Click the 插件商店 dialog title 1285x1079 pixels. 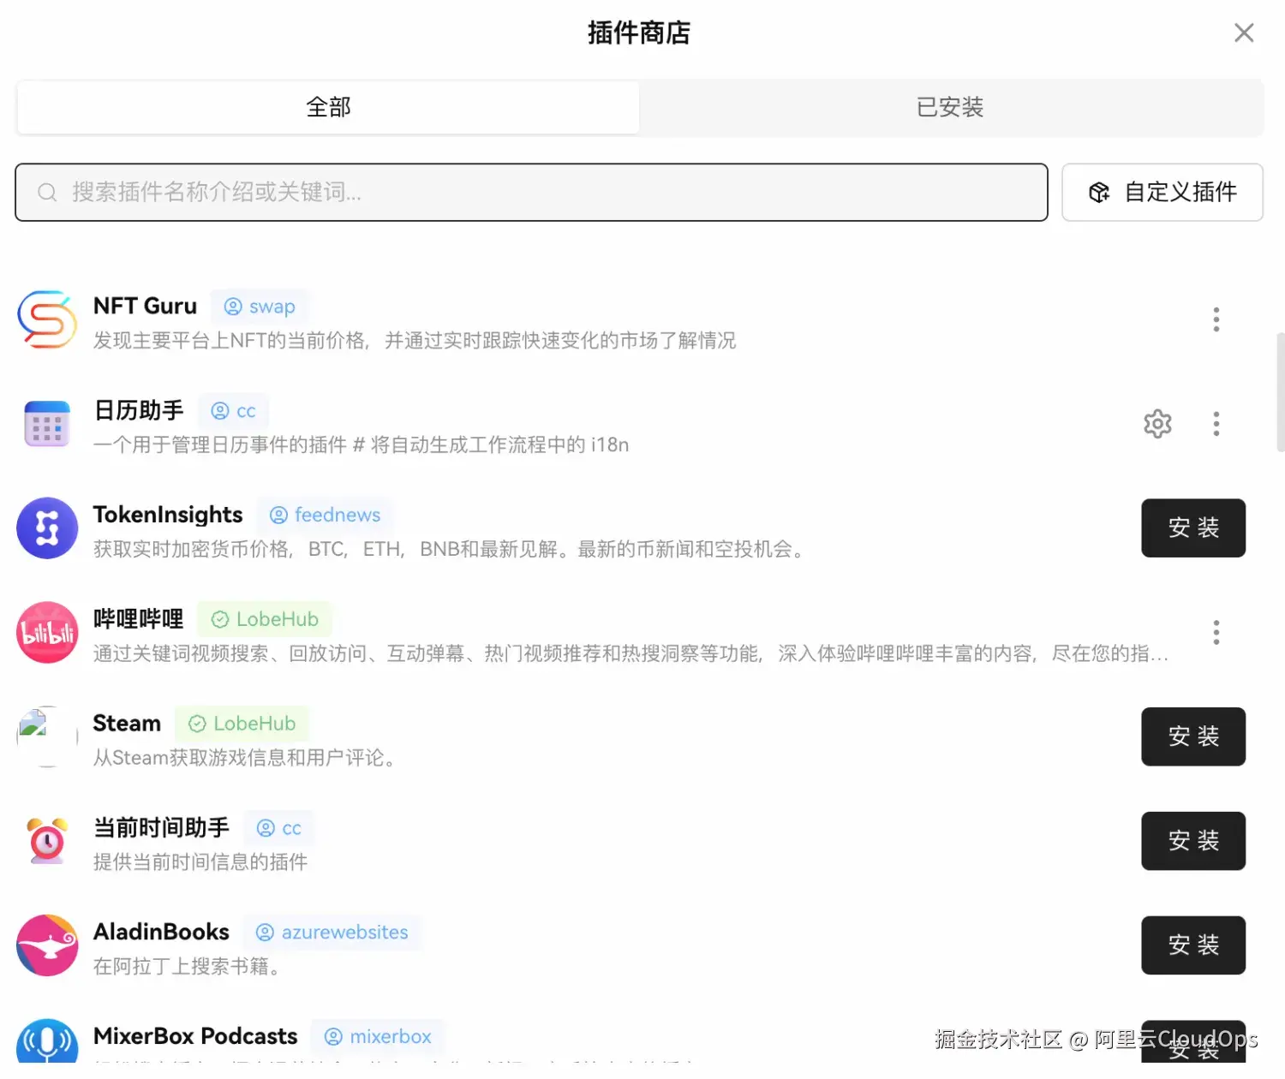pos(639,33)
